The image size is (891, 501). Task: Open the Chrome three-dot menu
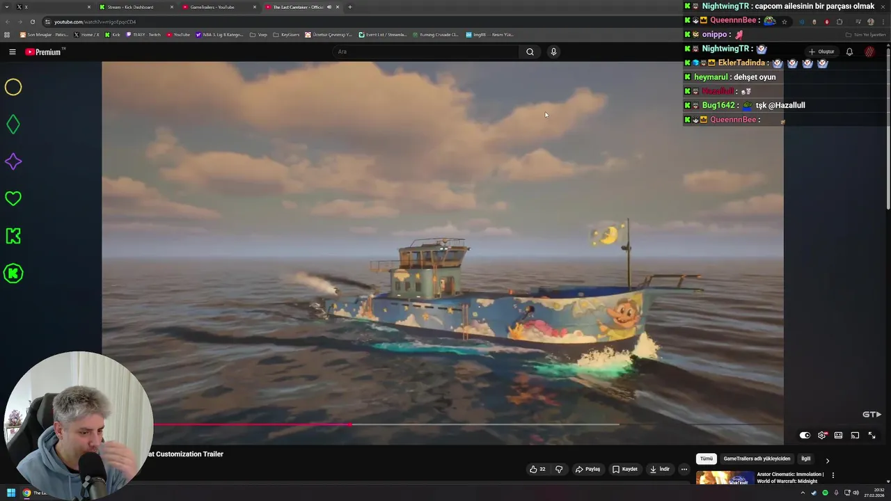pyautogui.click(x=882, y=22)
